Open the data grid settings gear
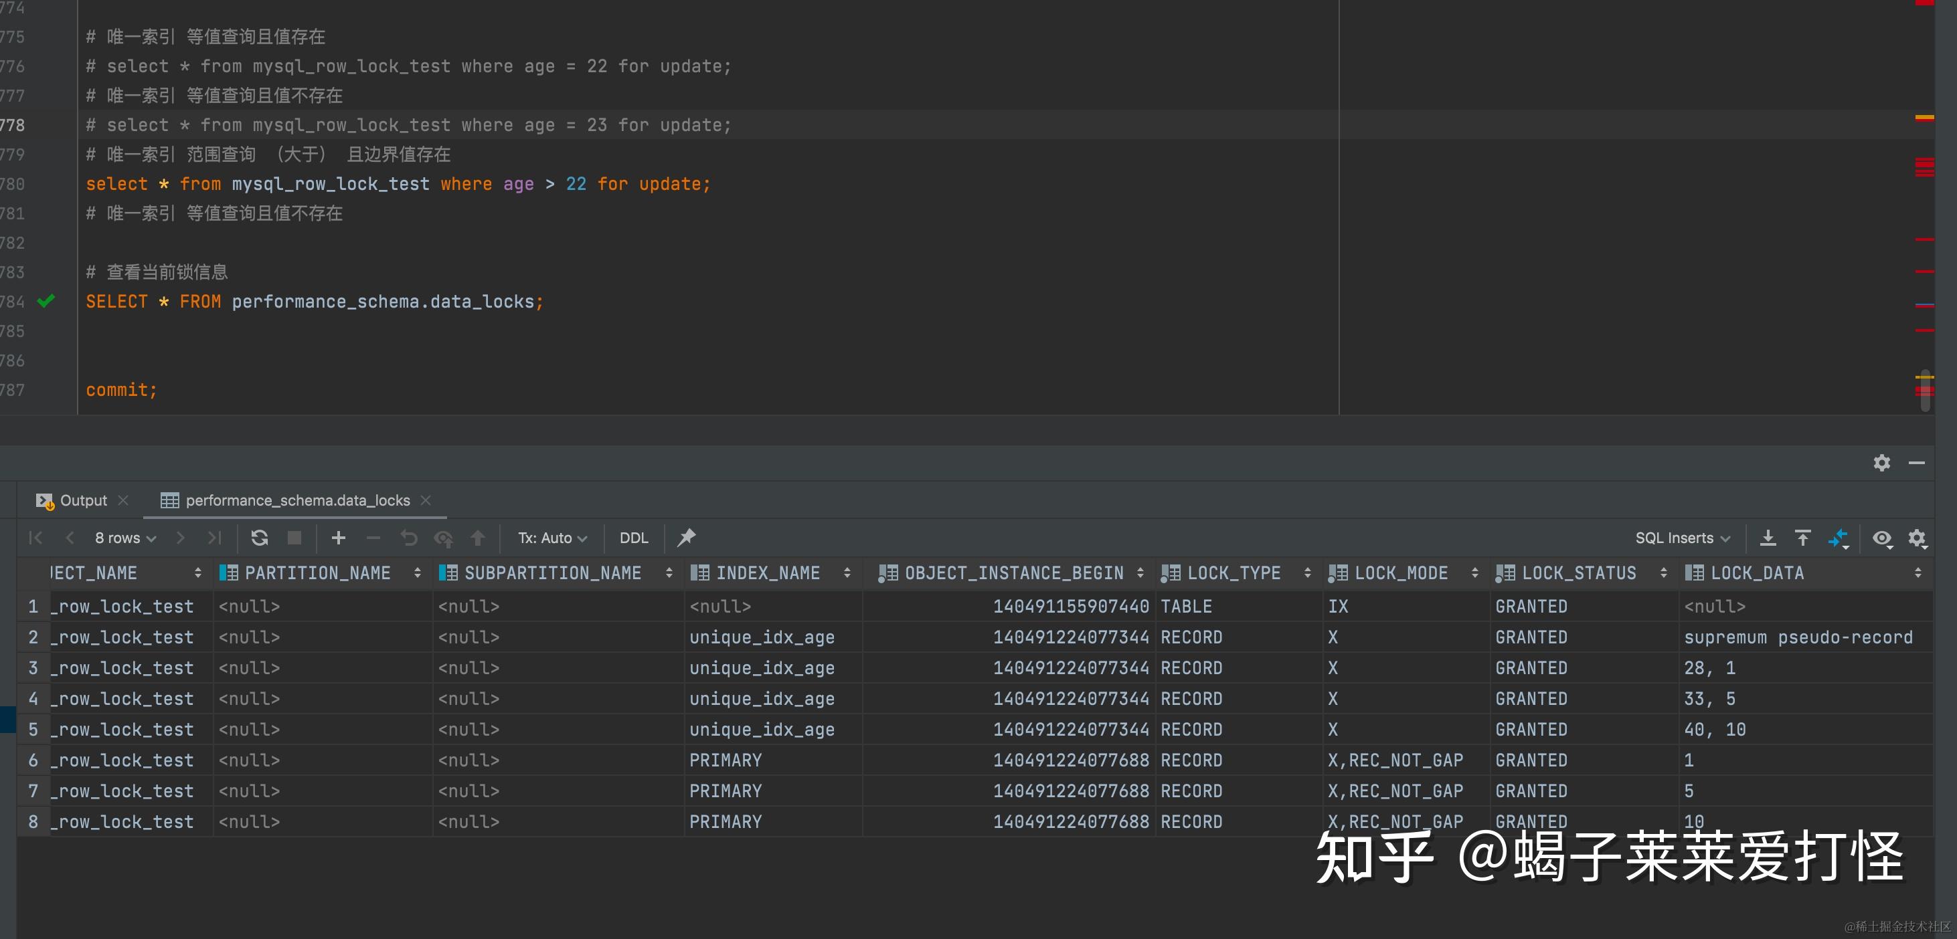The height and width of the screenshot is (939, 1957). pos(1918,538)
